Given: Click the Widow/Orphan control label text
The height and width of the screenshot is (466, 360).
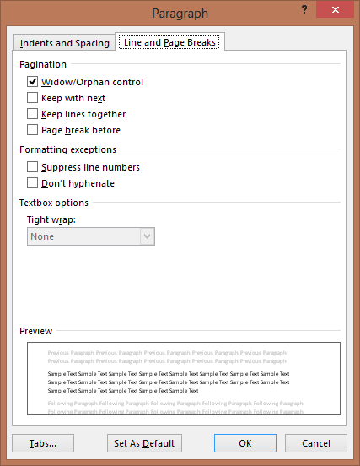Looking at the screenshot, I should tap(92, 82).
